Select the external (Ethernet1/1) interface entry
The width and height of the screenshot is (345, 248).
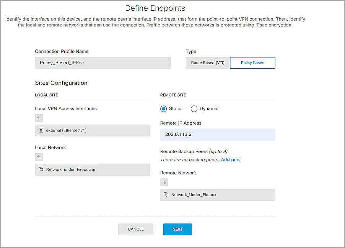pos(92,130)
